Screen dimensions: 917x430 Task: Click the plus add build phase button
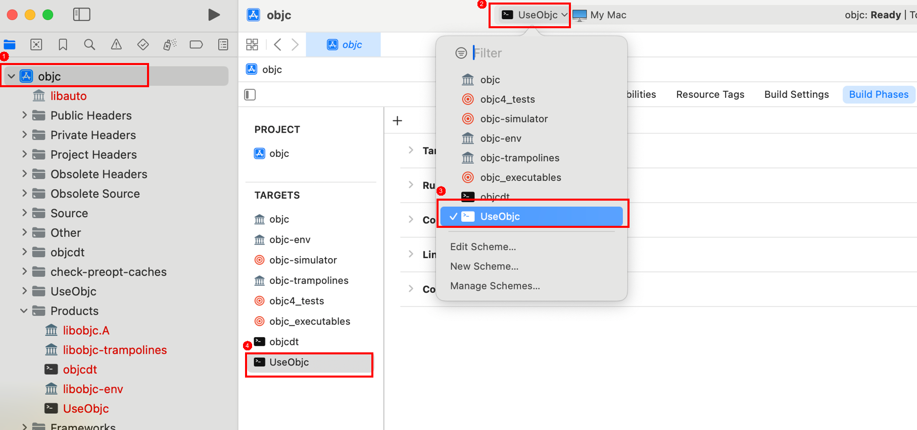pos(398,121)
